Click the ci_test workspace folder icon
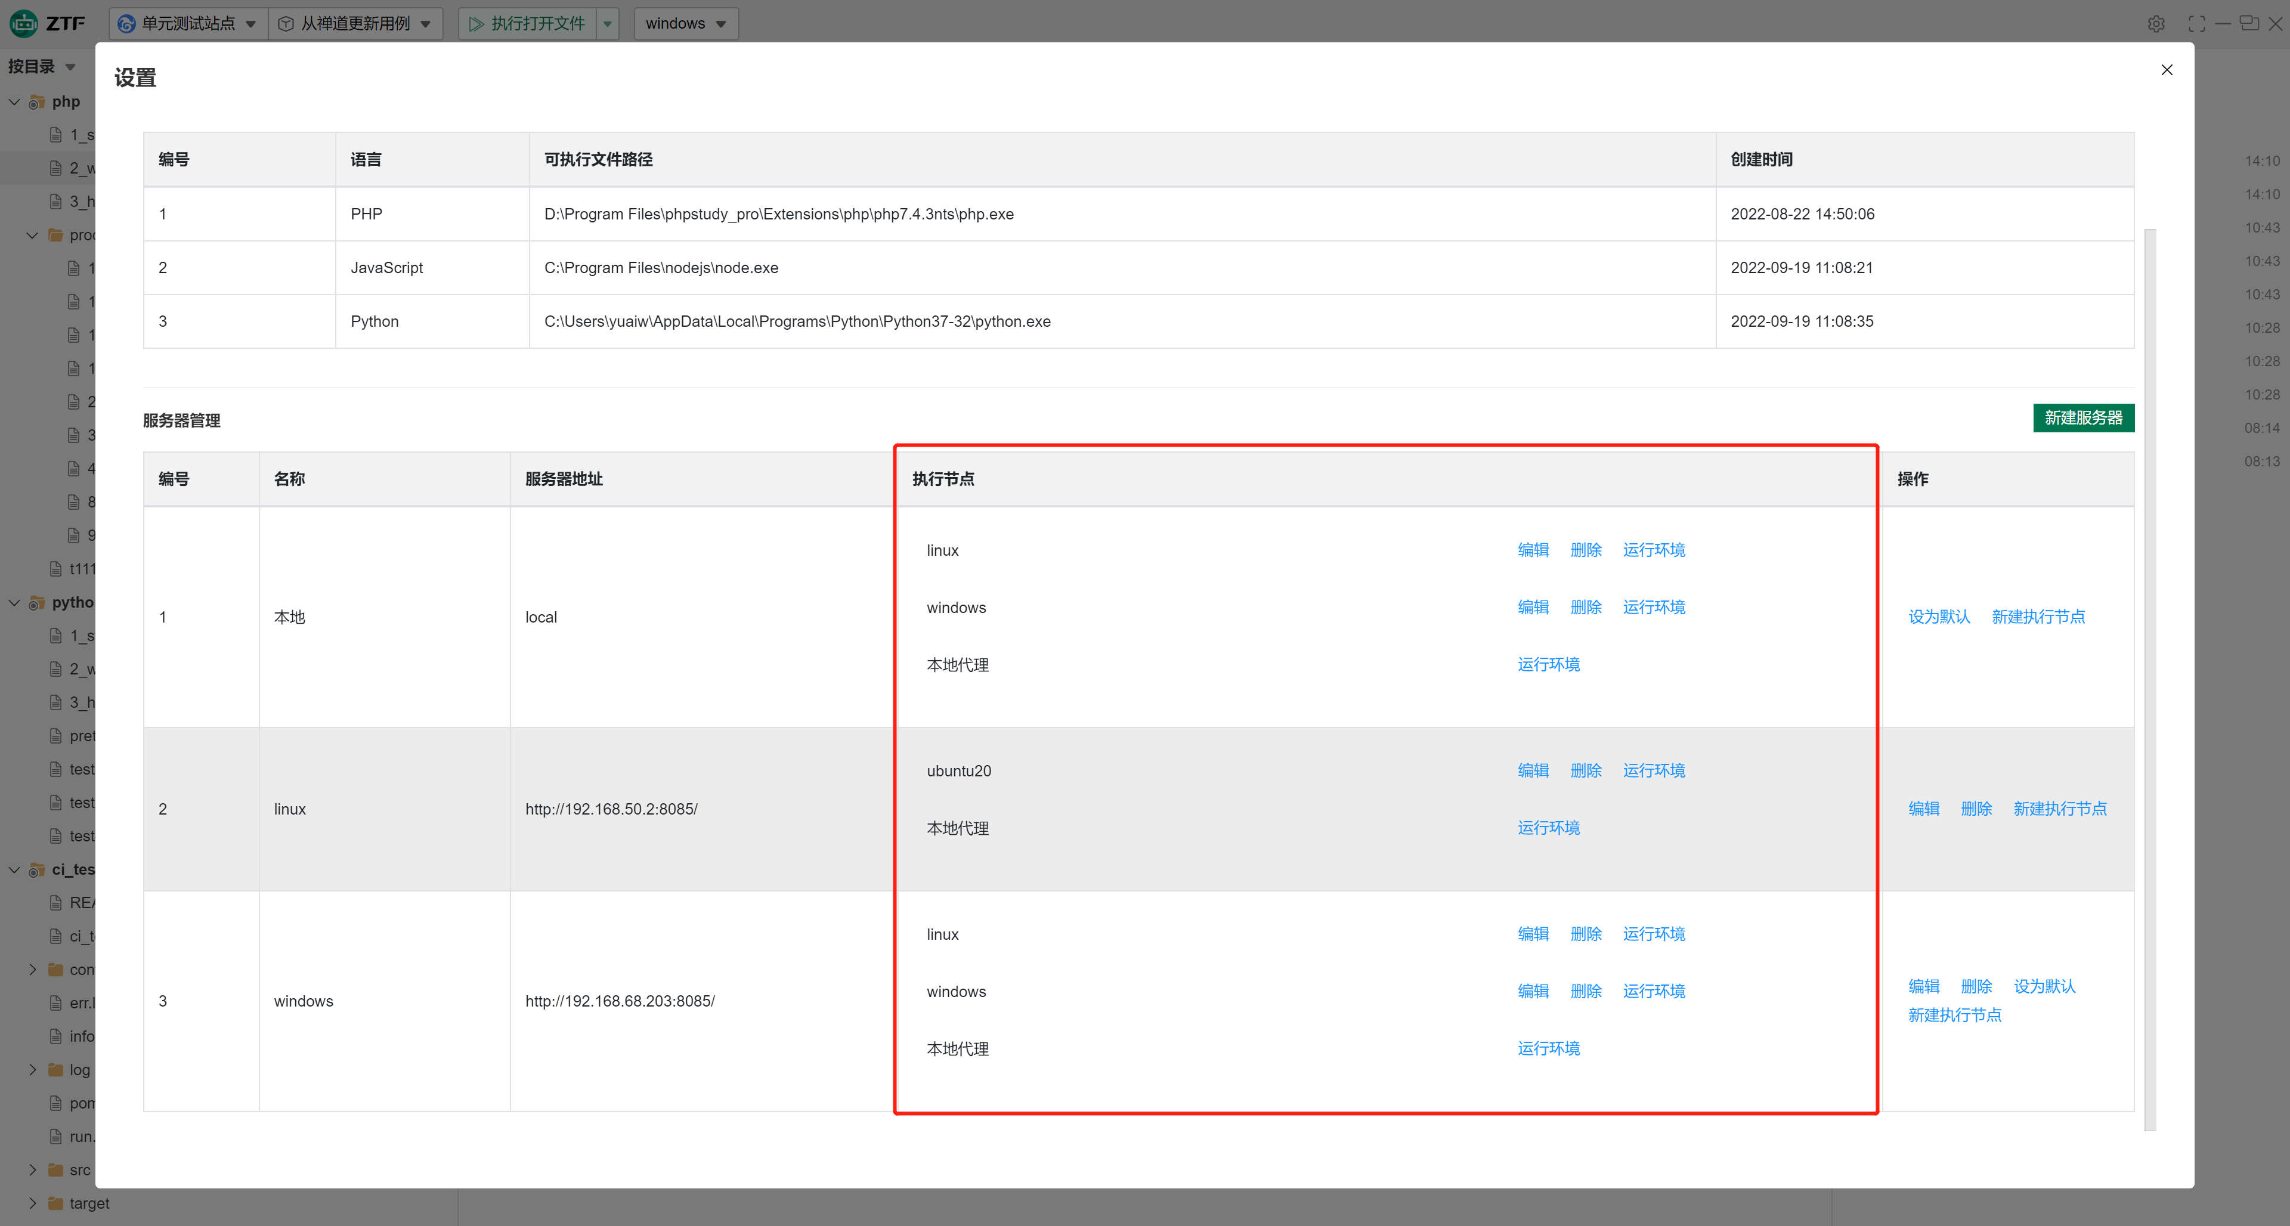Screen dimensions: 2290x1226 [36, 869]
